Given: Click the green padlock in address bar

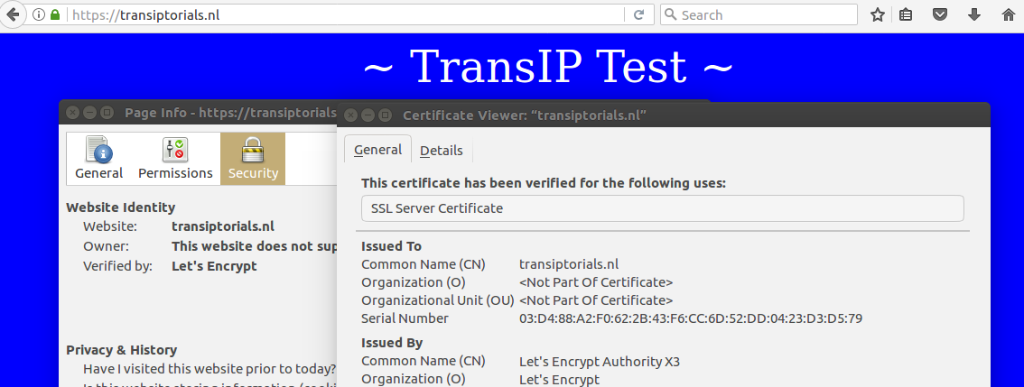Looking at the screenshot, I should (55, 14).
